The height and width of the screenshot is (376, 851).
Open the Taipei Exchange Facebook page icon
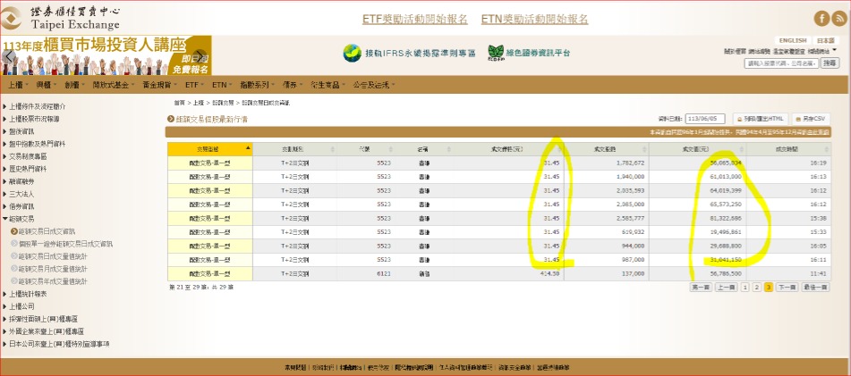click(x=821, y=19)
